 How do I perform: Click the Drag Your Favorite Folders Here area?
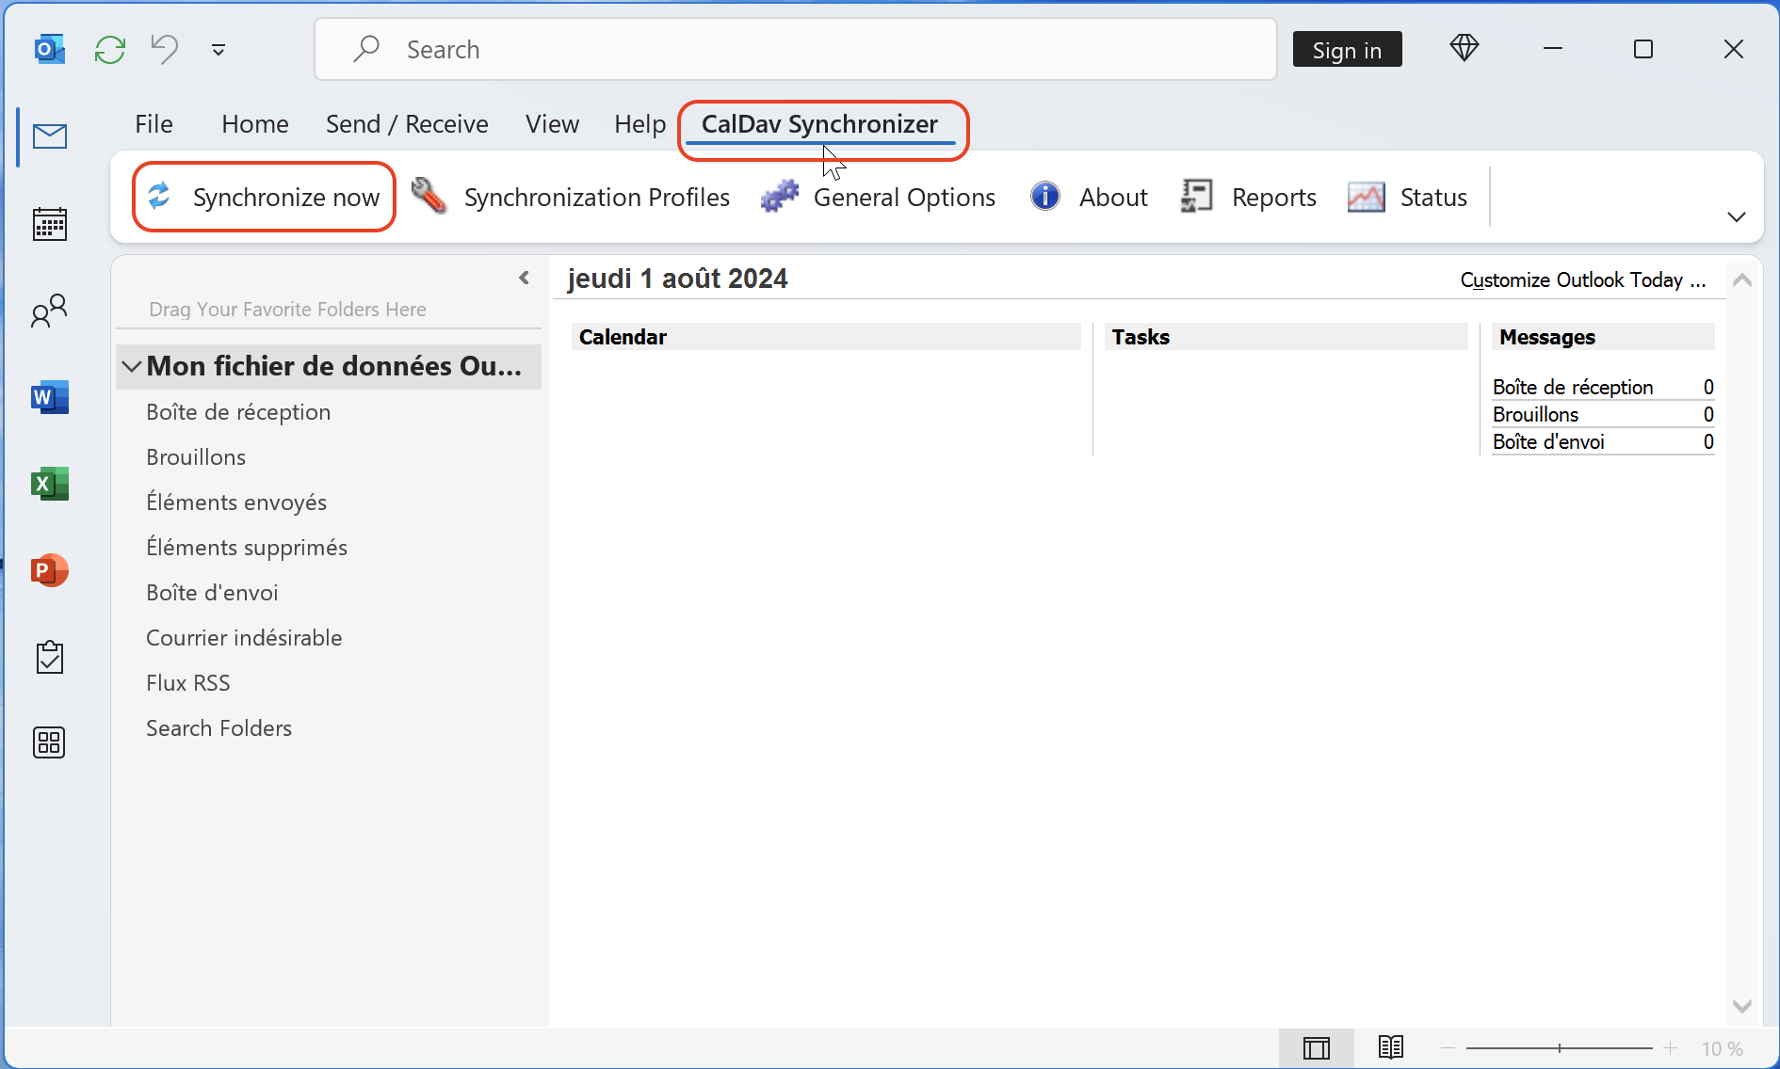[x=287, y=310]
